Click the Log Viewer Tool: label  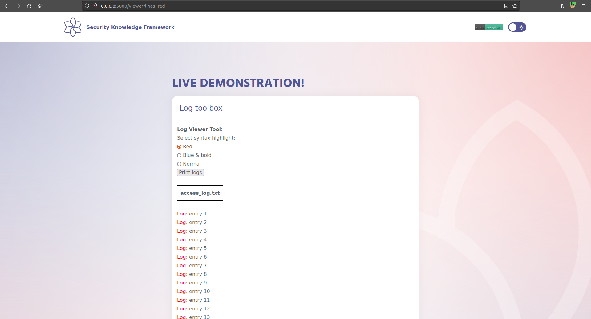point(200,129)
